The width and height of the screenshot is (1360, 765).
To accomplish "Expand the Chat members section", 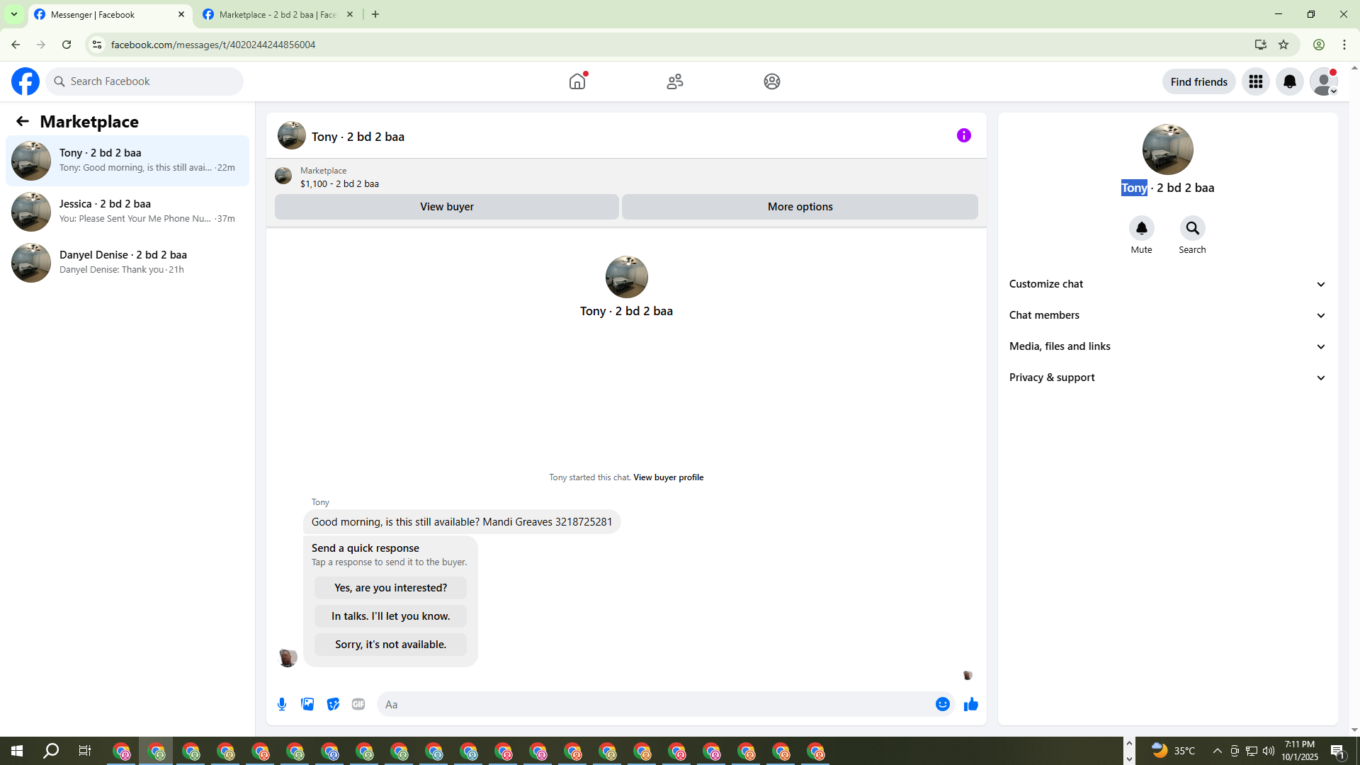I will pyautogui.click(x=1167, y=315).
